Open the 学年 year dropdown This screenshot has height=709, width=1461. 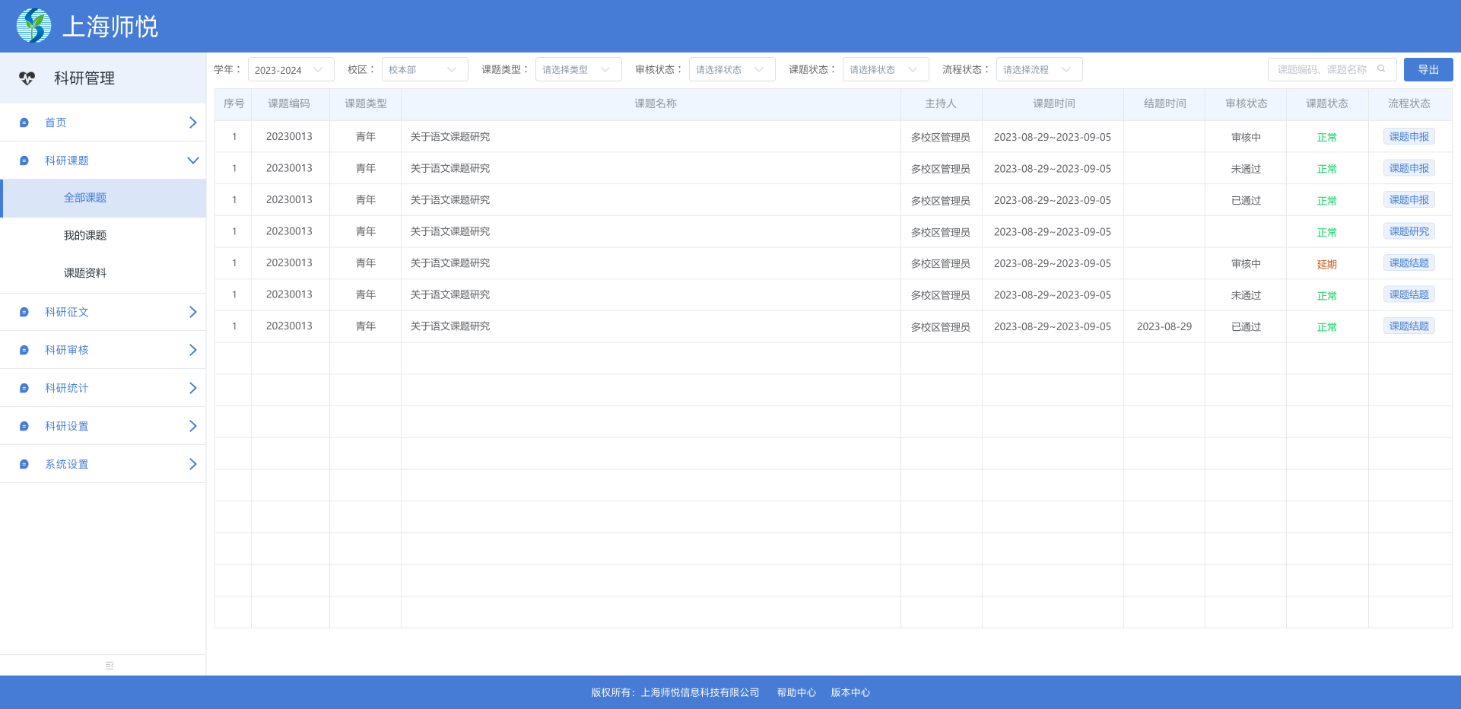click(291, 68)
